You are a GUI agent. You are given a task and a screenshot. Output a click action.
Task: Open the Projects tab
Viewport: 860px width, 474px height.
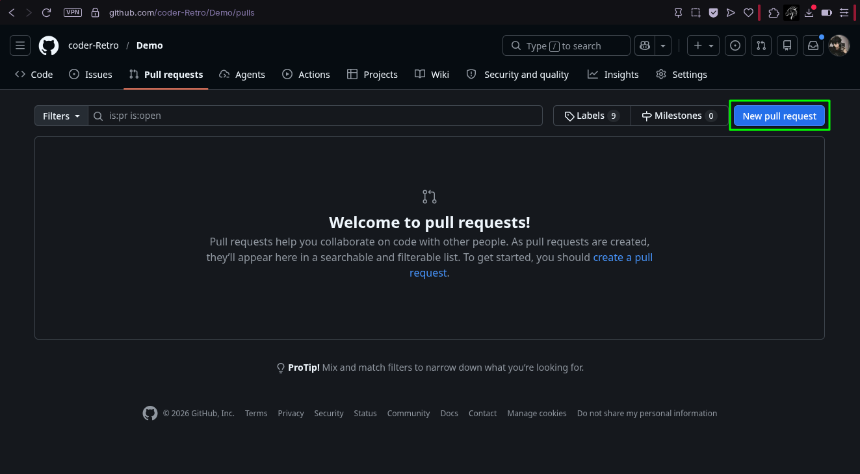tap(372, 75)
